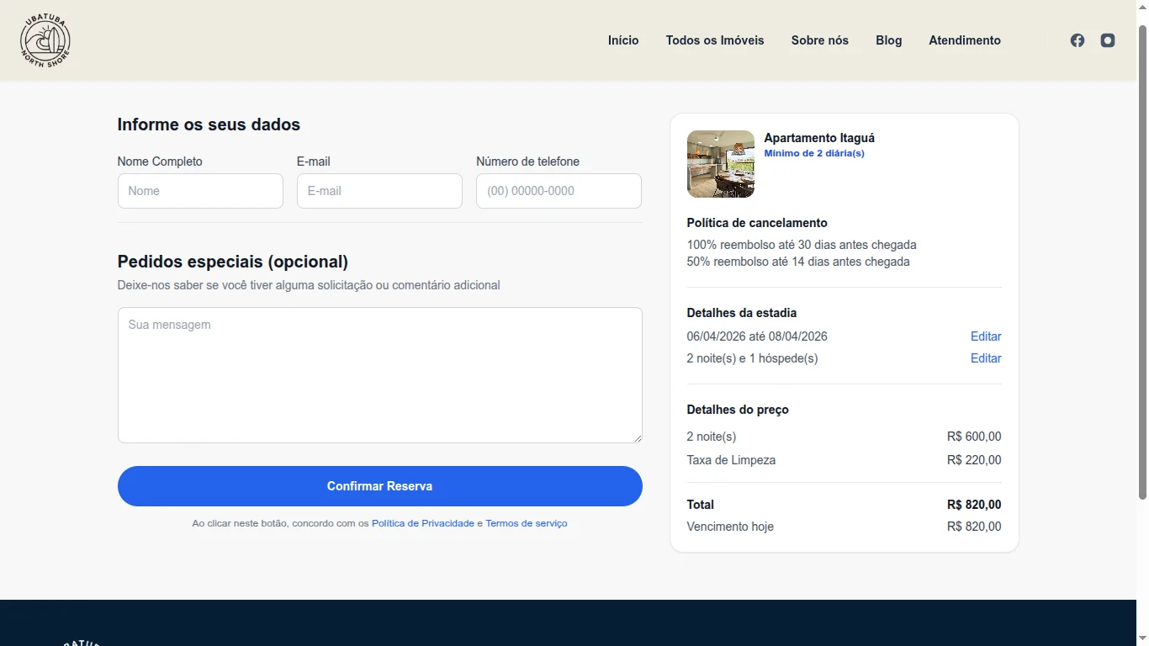Open the Instagram profile icon
The height and width of the screenshot is (646, 1149).
coord(1108,40)
